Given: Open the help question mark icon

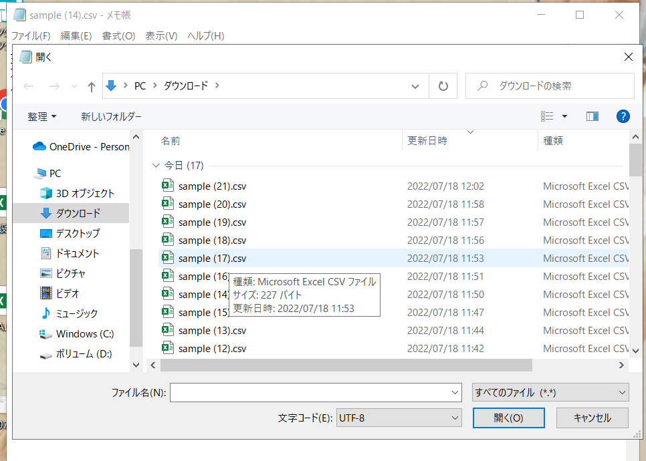Looking at the screenshot, I should point(623,116).
